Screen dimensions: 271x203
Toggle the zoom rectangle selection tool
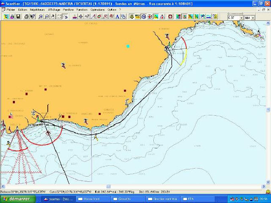[59, 16]
